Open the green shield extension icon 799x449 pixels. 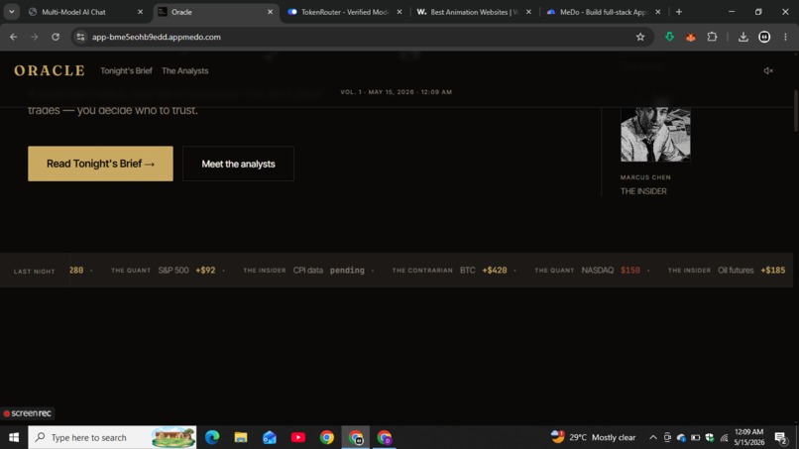tap(669, 37)
